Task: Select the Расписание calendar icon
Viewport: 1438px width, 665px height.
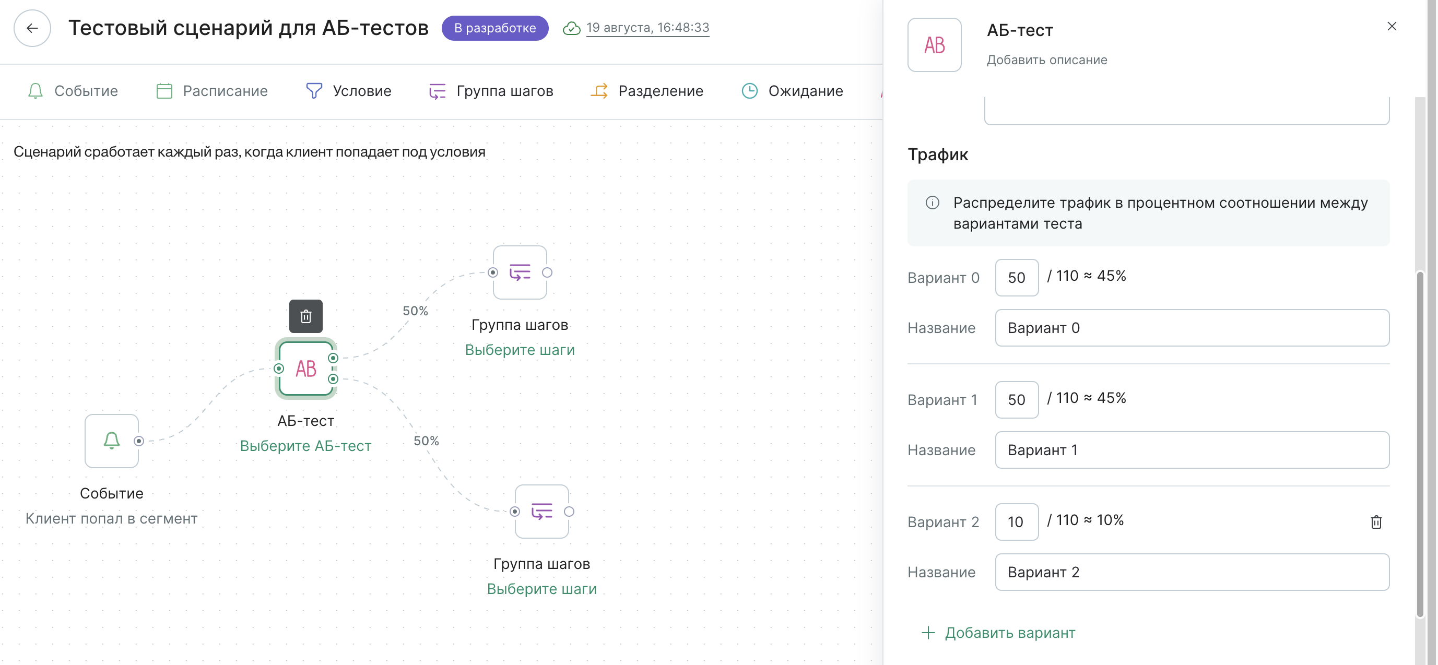Action: tap(164, 91)
